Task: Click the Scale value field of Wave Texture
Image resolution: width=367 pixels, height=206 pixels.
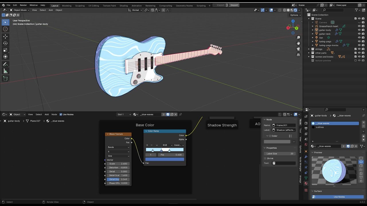Action: click(x=118, y=164)
